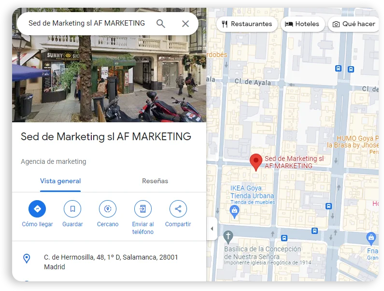Click the C. de Hermosilla, 48 address text
This screenshot has width=384, height=291.
111,262
